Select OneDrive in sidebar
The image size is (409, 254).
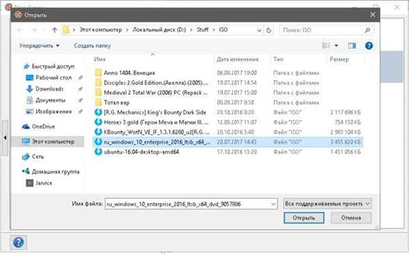click(x=44, y=127)
